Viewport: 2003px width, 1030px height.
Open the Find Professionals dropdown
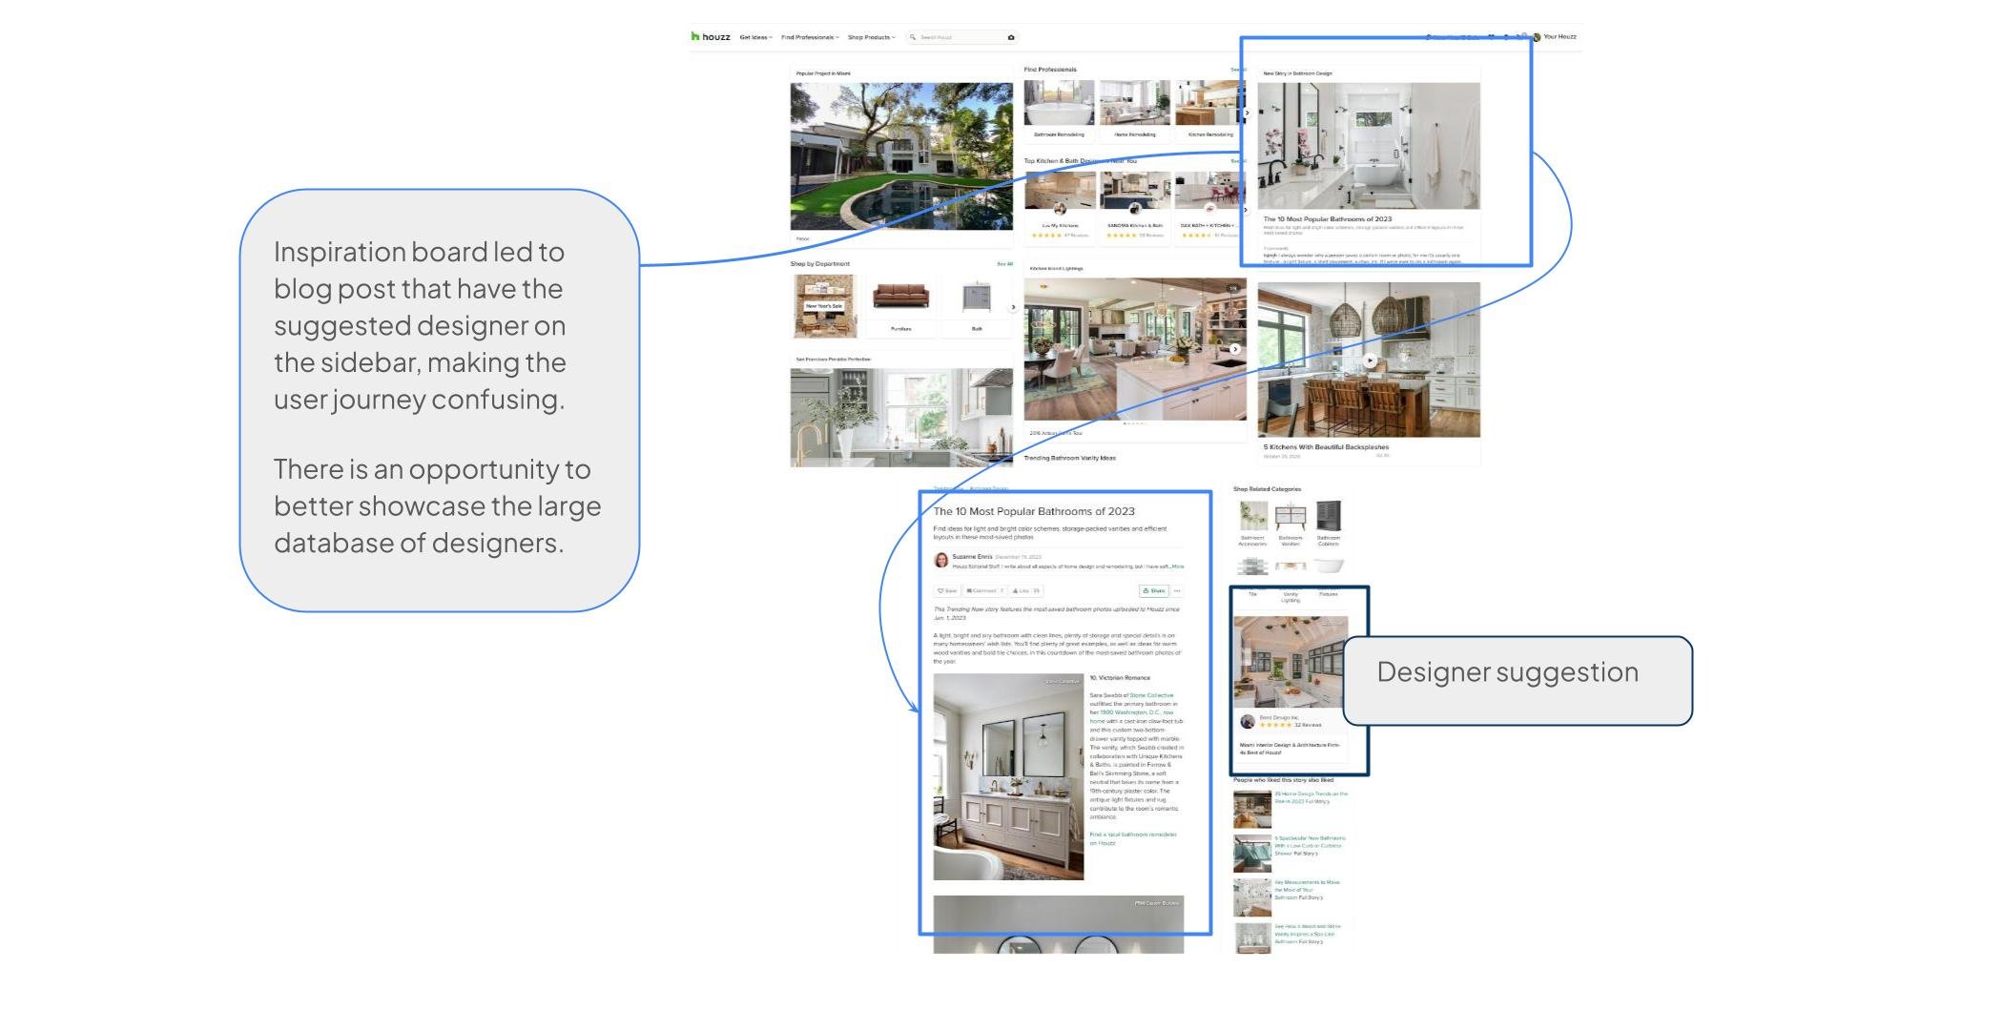click(x=808, y=37)
